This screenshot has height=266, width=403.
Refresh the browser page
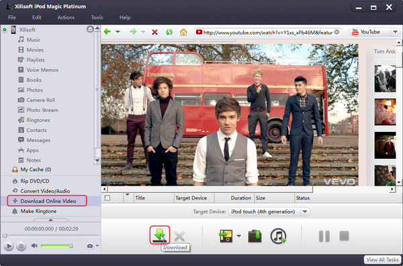tap(169, 32)
